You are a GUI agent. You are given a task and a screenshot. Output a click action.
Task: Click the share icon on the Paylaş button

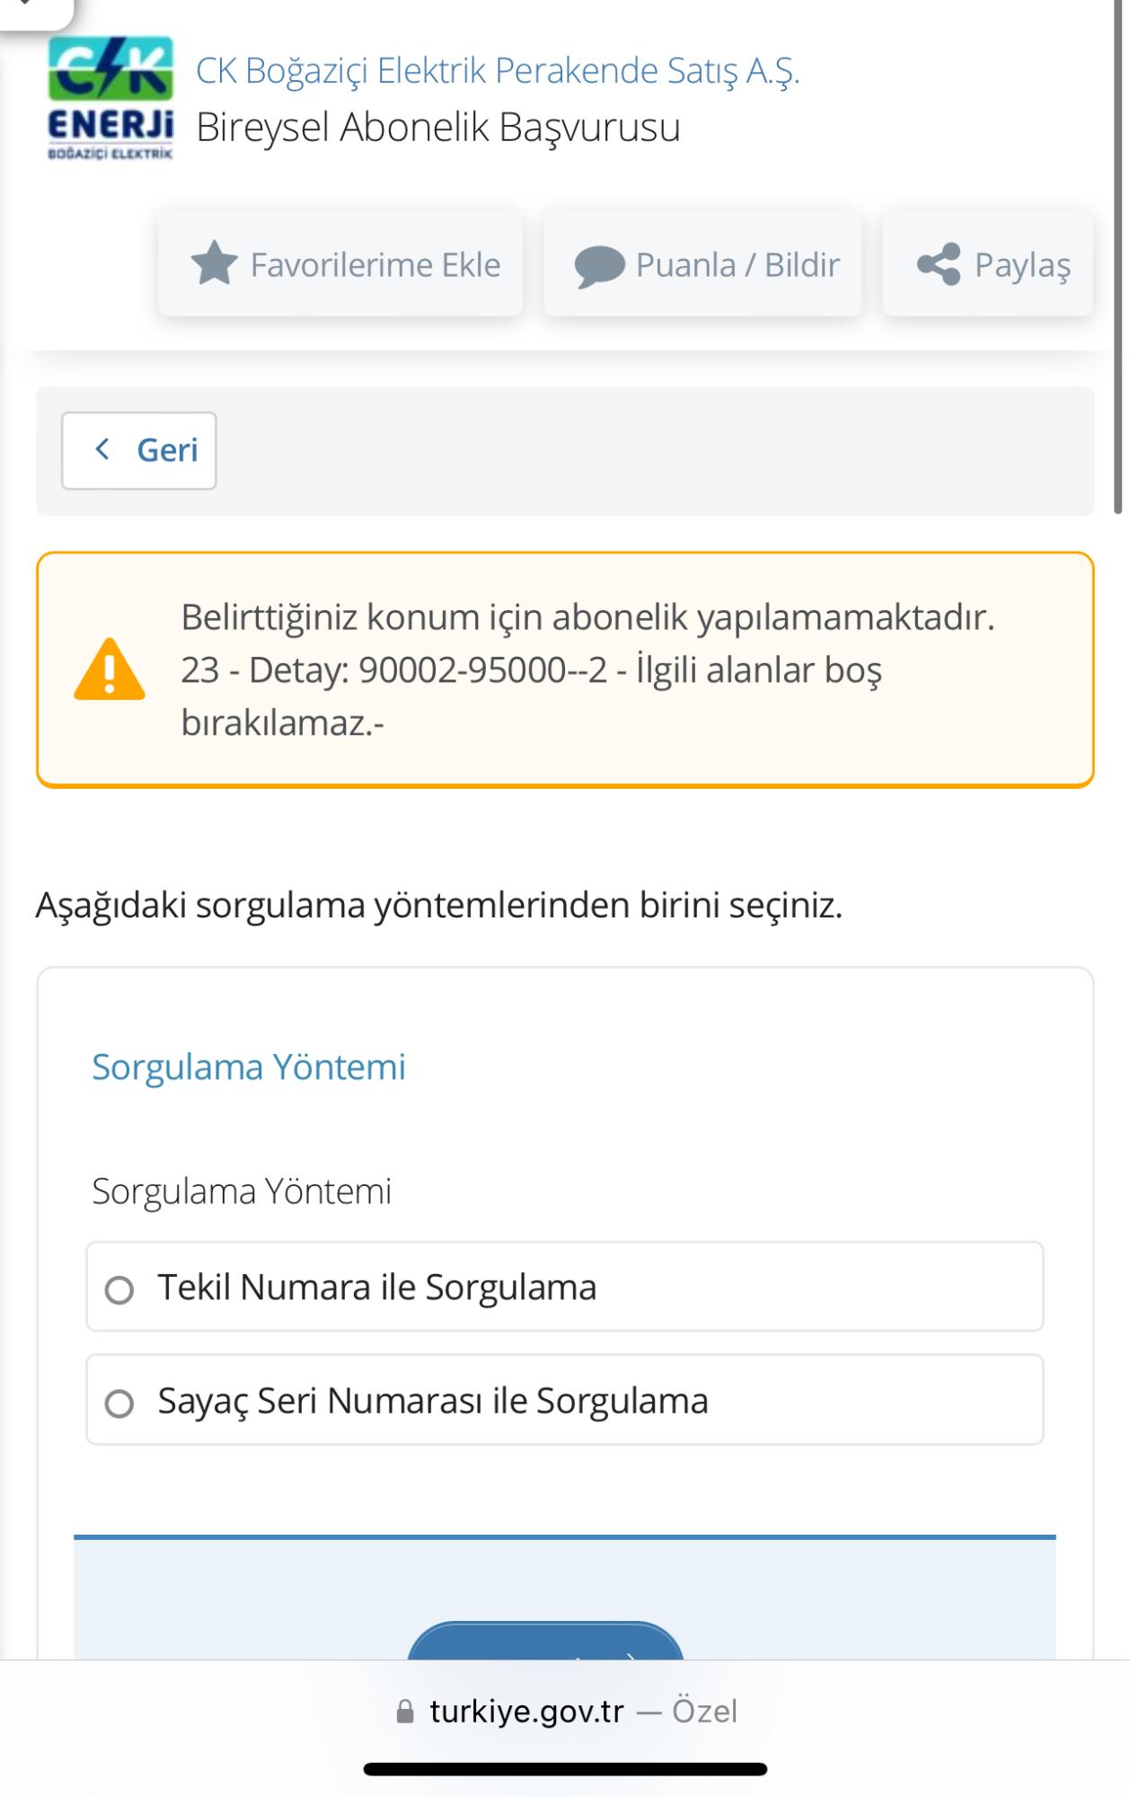pyautogui.click(x=938, y=264)
